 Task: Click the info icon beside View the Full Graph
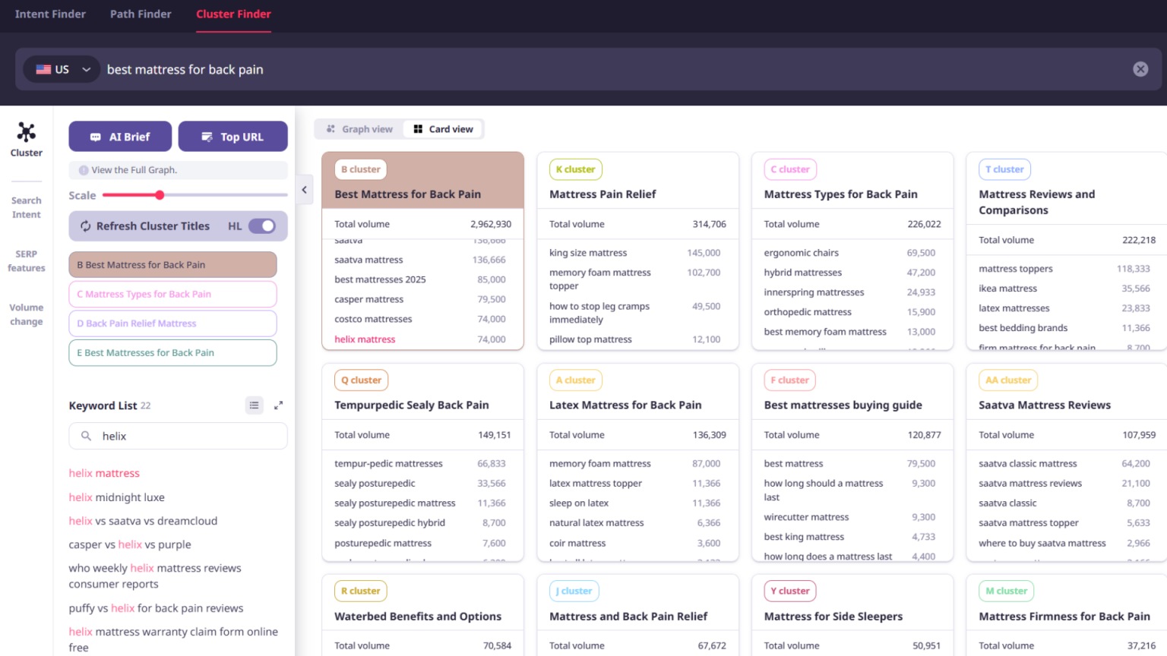coord(83,170)
